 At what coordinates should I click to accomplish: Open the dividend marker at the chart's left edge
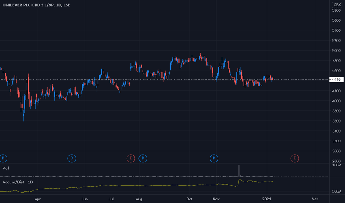tap(3, 158)
